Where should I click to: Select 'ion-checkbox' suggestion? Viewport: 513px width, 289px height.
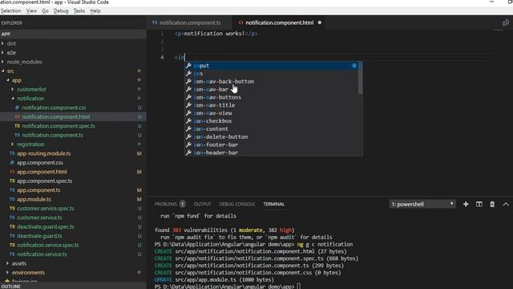coord(272,121)
